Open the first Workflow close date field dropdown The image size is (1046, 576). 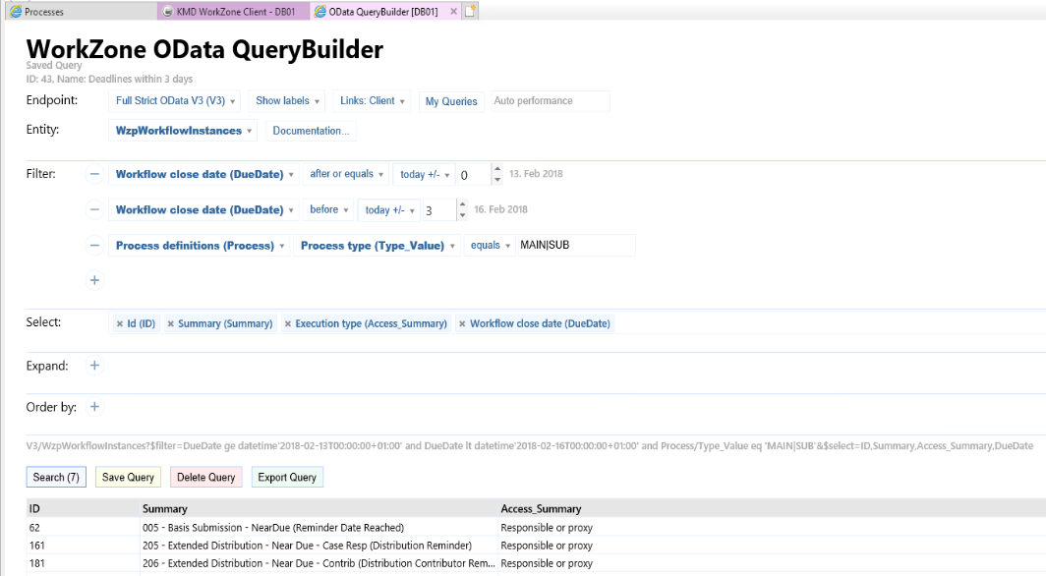(x=204, y=174)
